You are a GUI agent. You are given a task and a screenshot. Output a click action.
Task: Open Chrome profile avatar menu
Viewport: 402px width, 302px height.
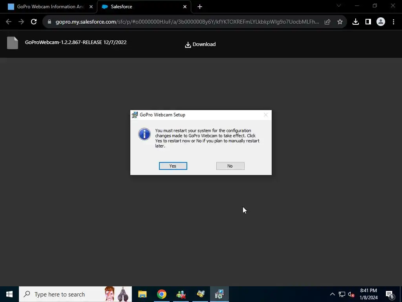pos(381,22)
